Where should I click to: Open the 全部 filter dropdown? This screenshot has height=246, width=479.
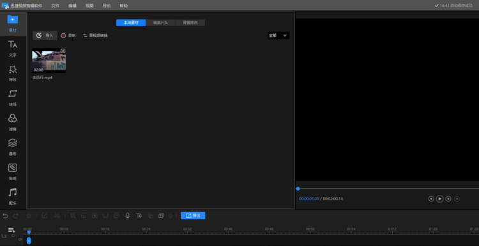(x=278, y=35)
